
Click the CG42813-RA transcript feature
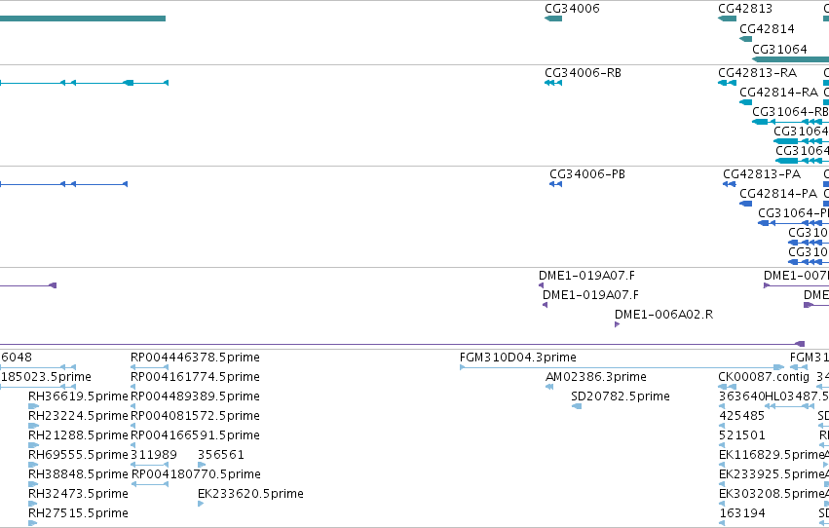click(727, 83)
